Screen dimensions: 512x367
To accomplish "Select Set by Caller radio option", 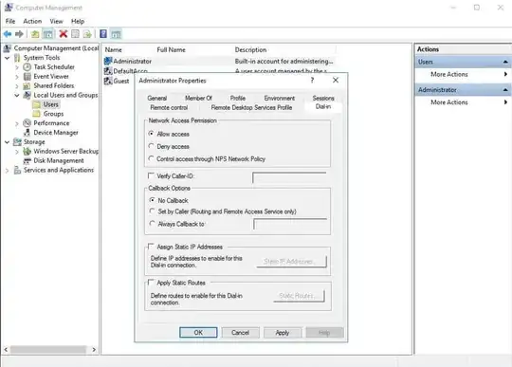I will [152, 211].
